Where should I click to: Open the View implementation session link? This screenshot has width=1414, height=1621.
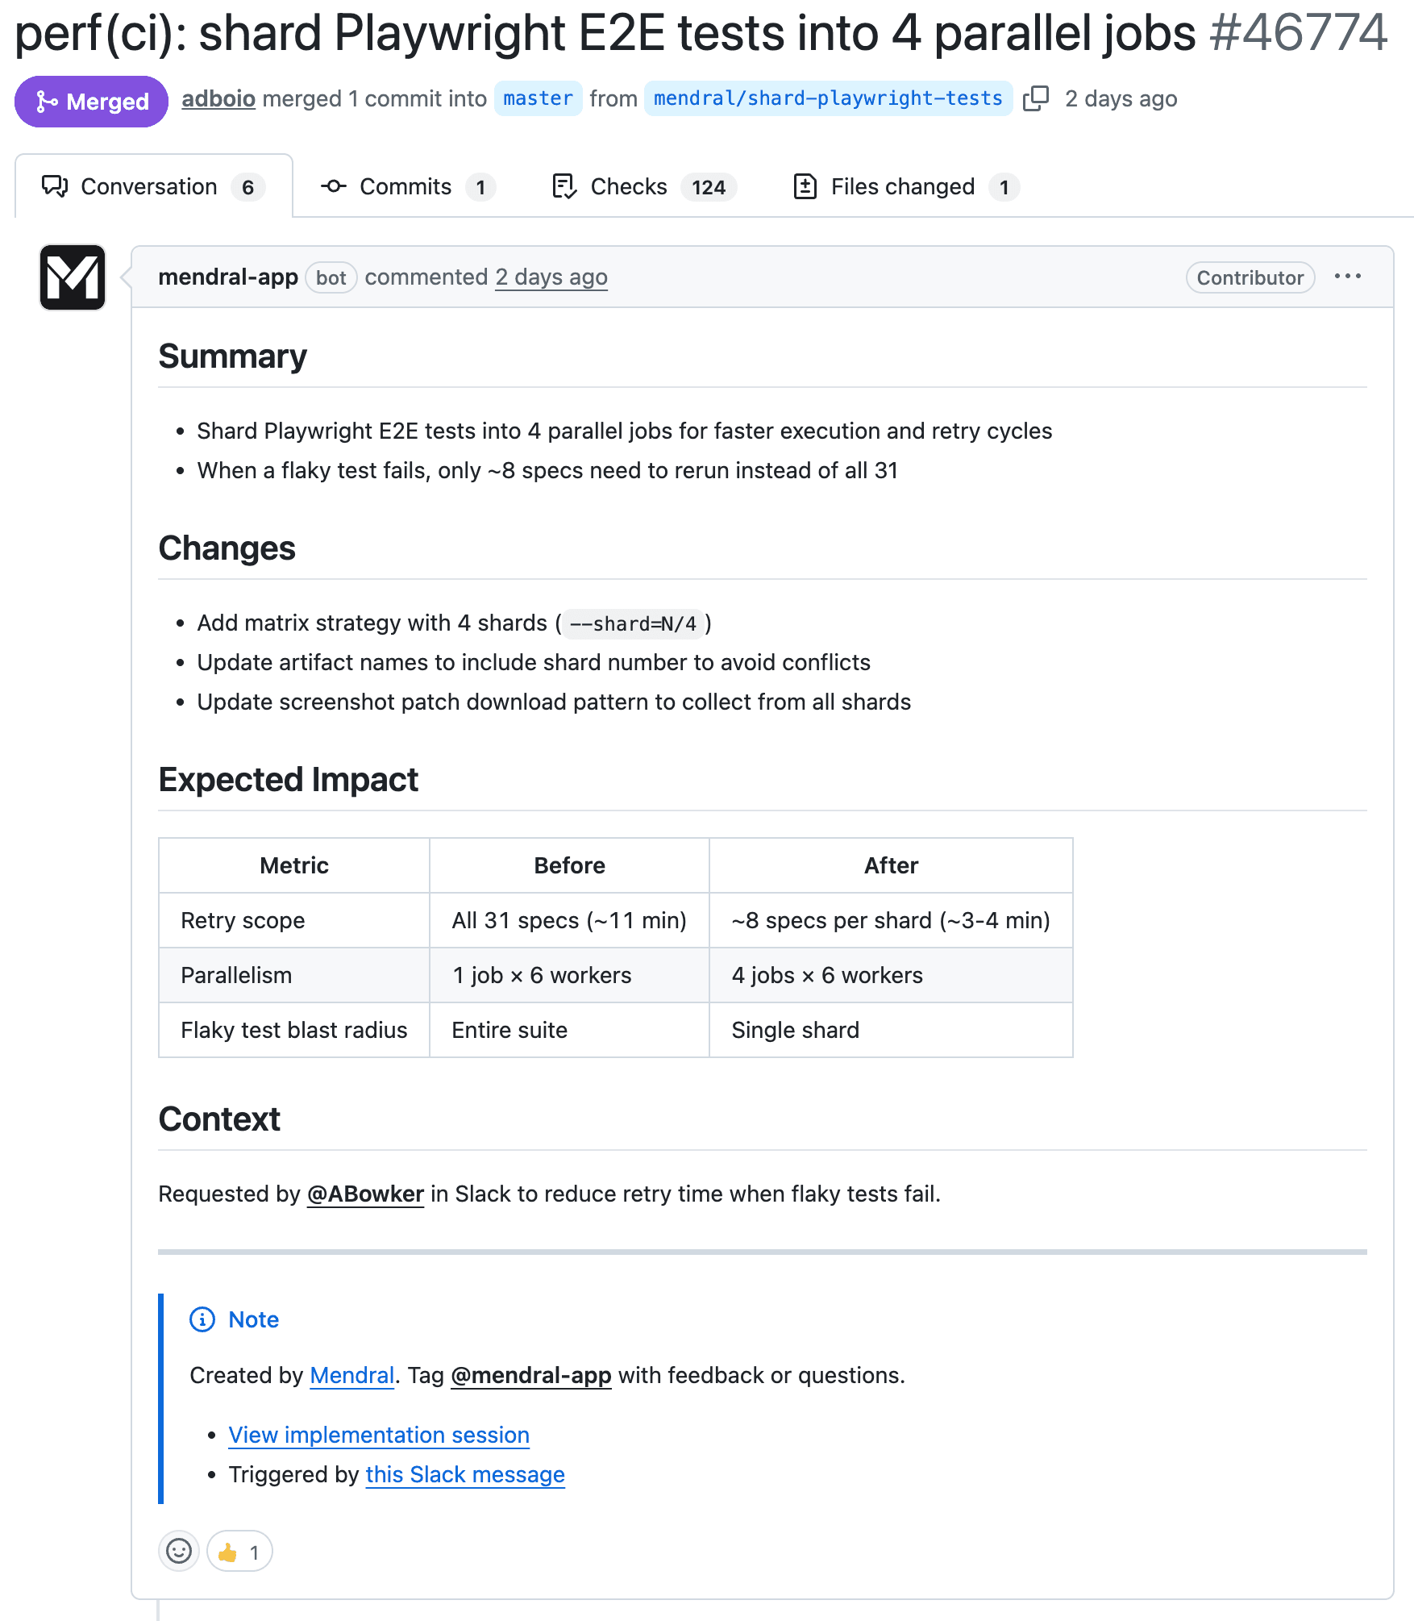(x=379, y=1435)
